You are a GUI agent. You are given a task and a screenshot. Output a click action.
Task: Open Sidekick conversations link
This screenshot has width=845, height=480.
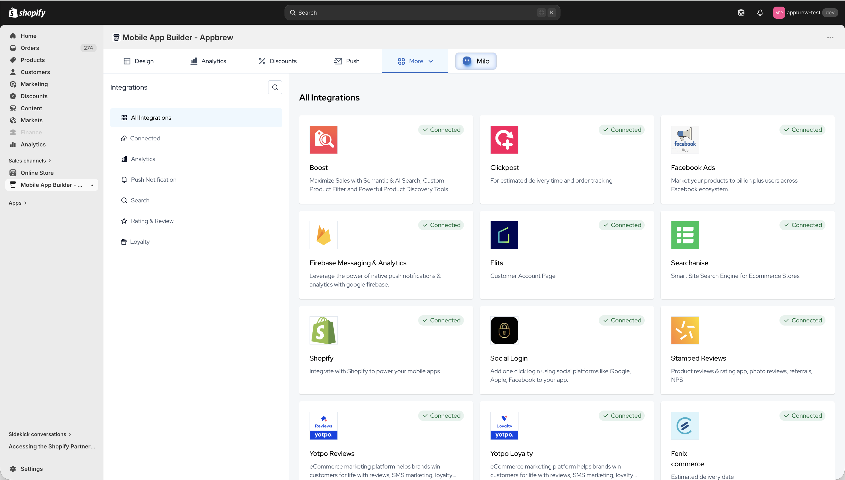[x=40, y=434]
